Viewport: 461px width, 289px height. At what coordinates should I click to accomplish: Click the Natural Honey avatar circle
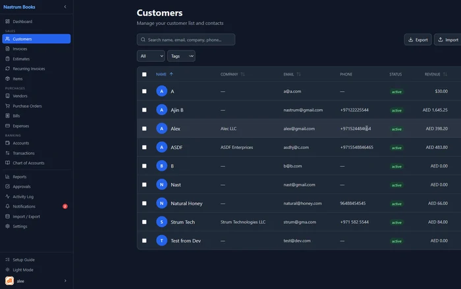162,203
